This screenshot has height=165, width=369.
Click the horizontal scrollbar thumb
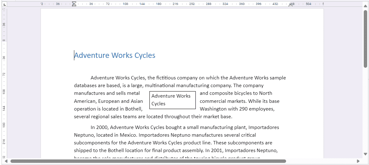(148, 161)
